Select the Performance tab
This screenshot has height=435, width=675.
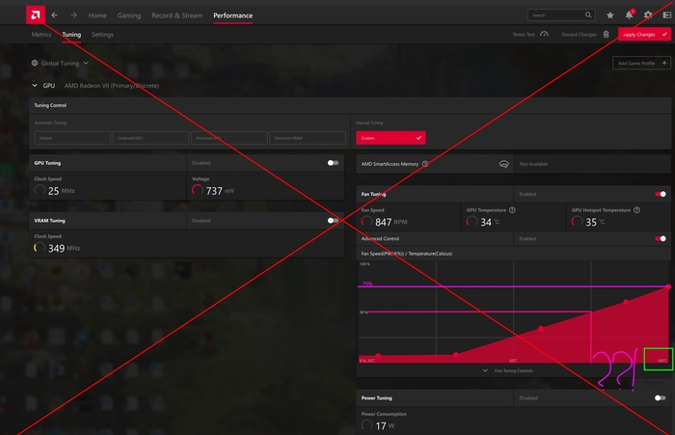point(233,15)
